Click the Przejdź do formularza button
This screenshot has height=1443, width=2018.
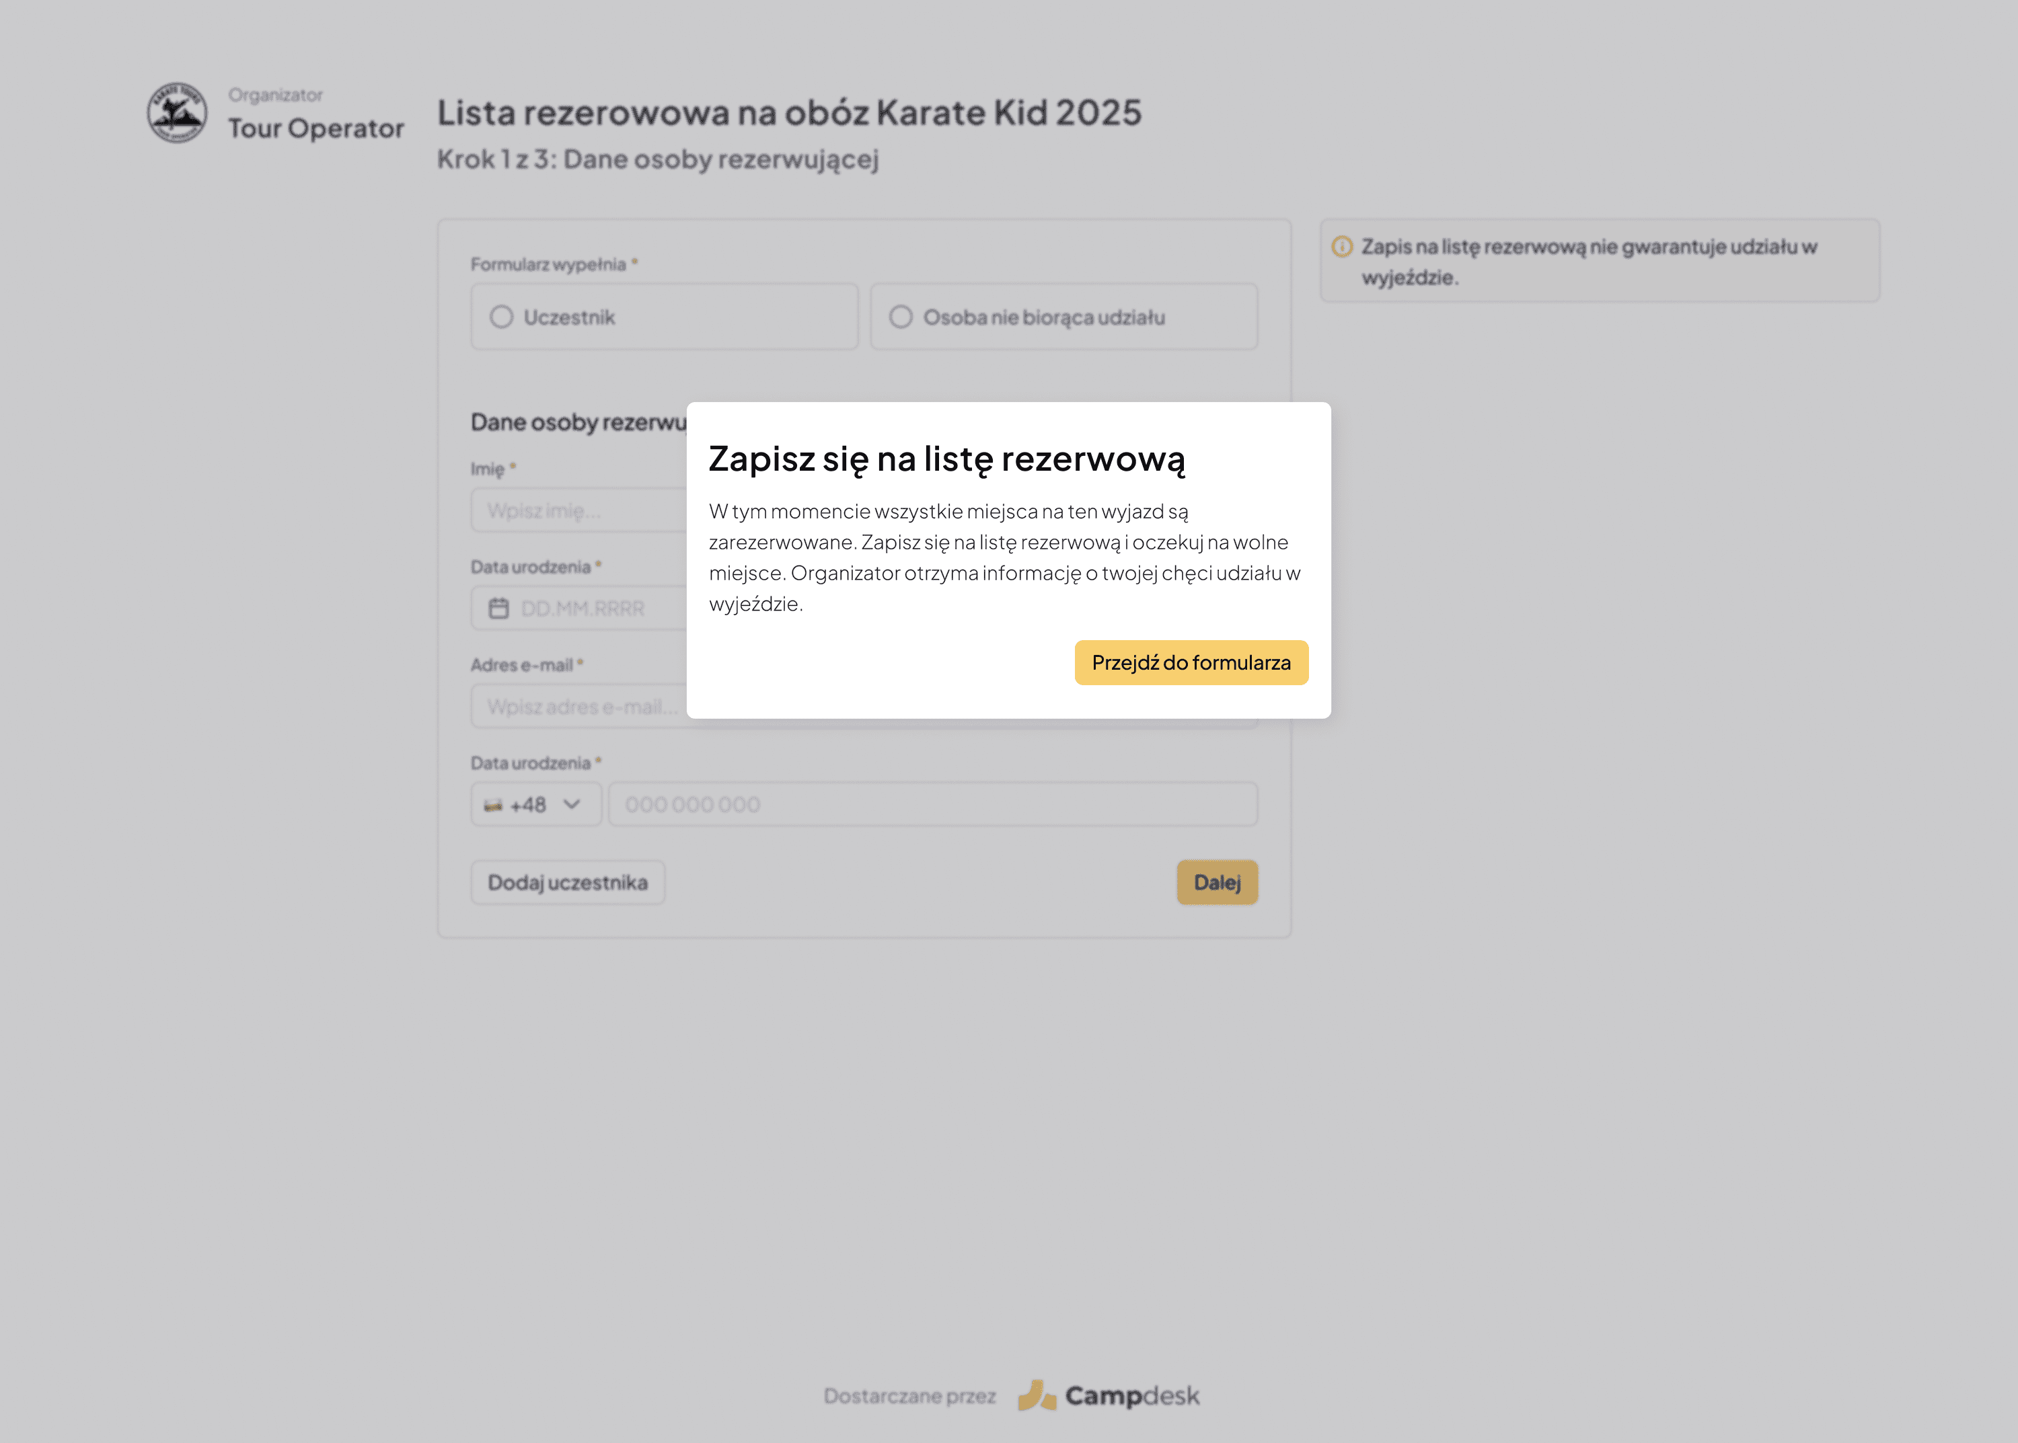[1191, 663]
